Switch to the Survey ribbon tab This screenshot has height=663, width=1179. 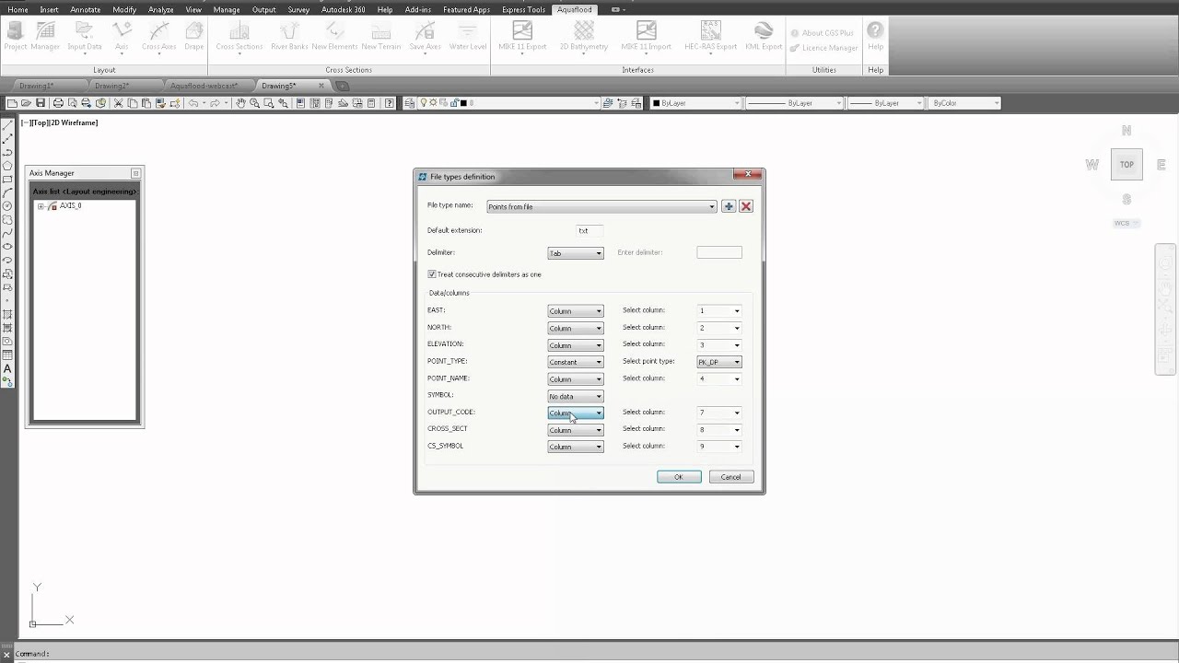[298, 9]
